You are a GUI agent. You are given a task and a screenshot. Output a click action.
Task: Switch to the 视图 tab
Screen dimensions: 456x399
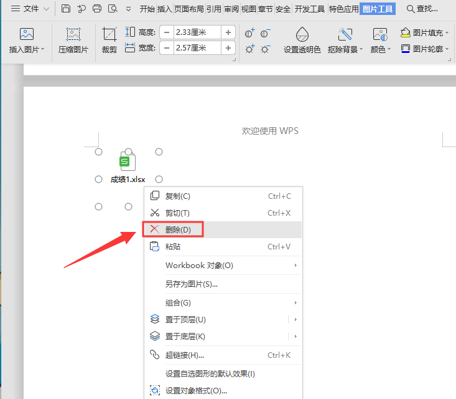point(249,9)
